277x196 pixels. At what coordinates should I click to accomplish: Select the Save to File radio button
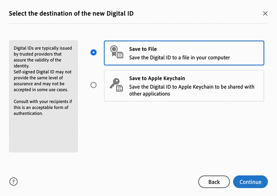(93, 52)
